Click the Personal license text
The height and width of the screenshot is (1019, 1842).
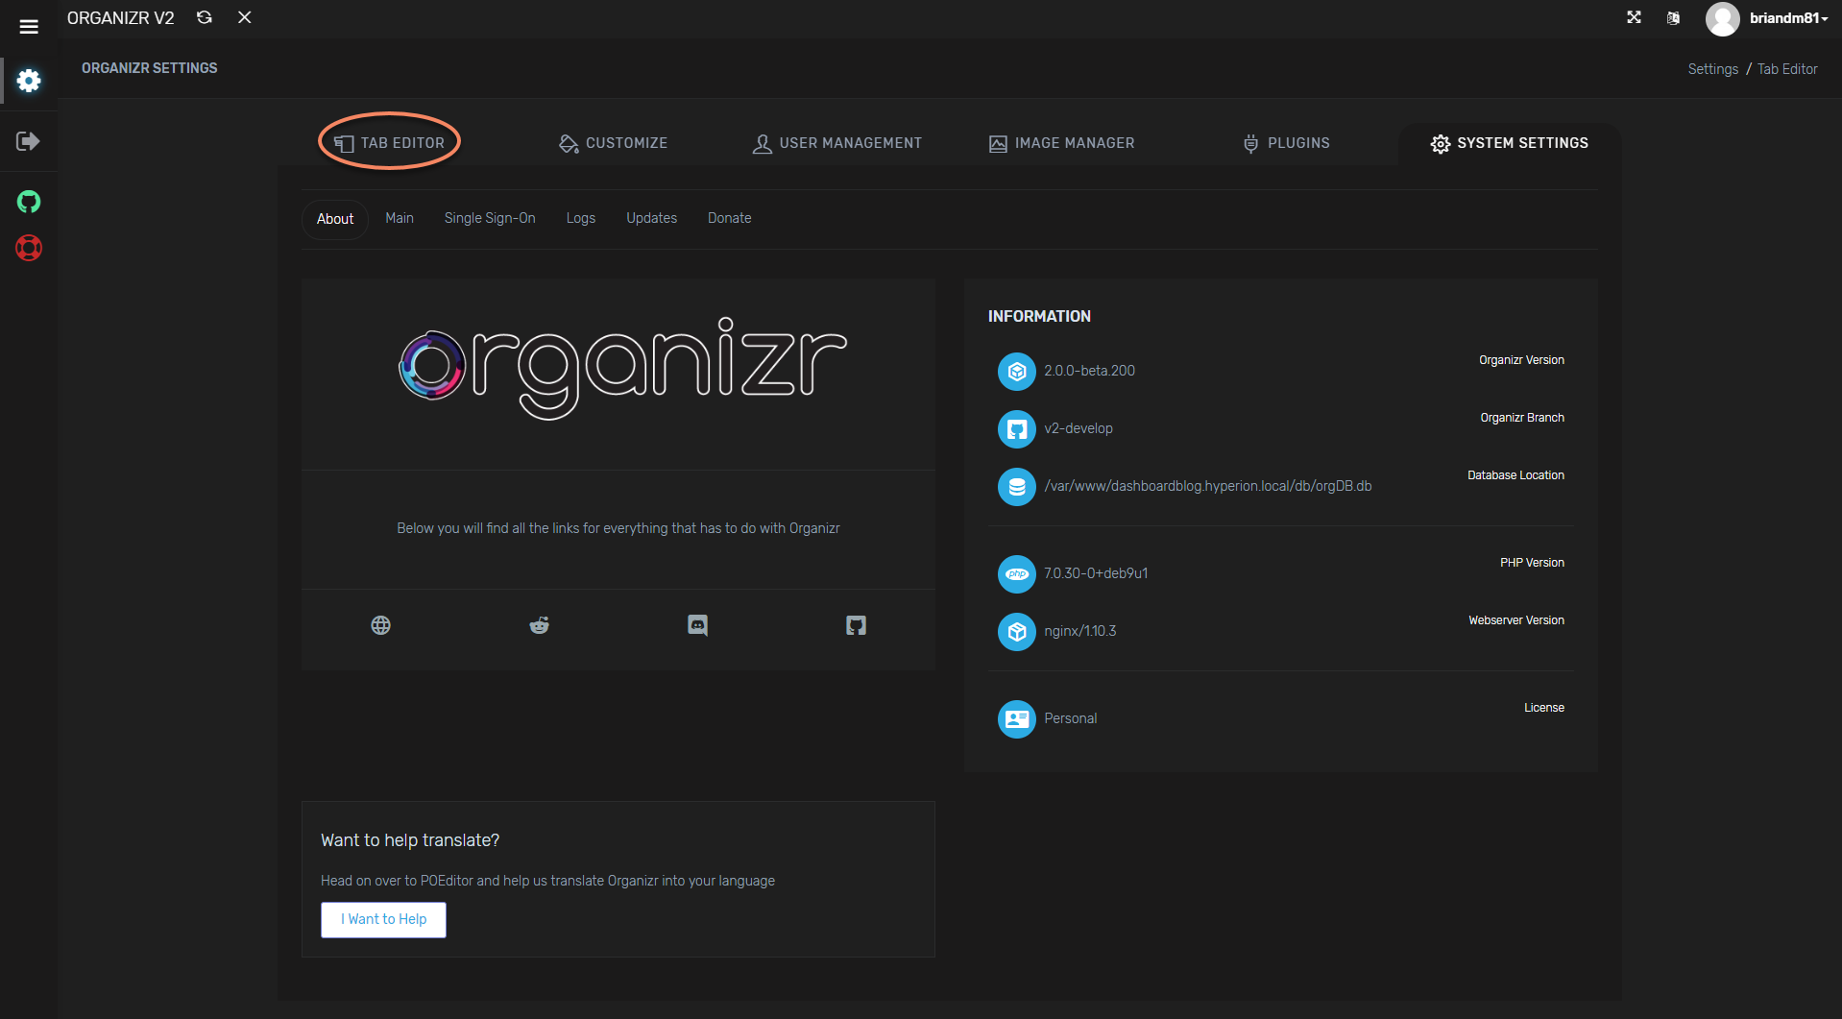coord(1070,718)
